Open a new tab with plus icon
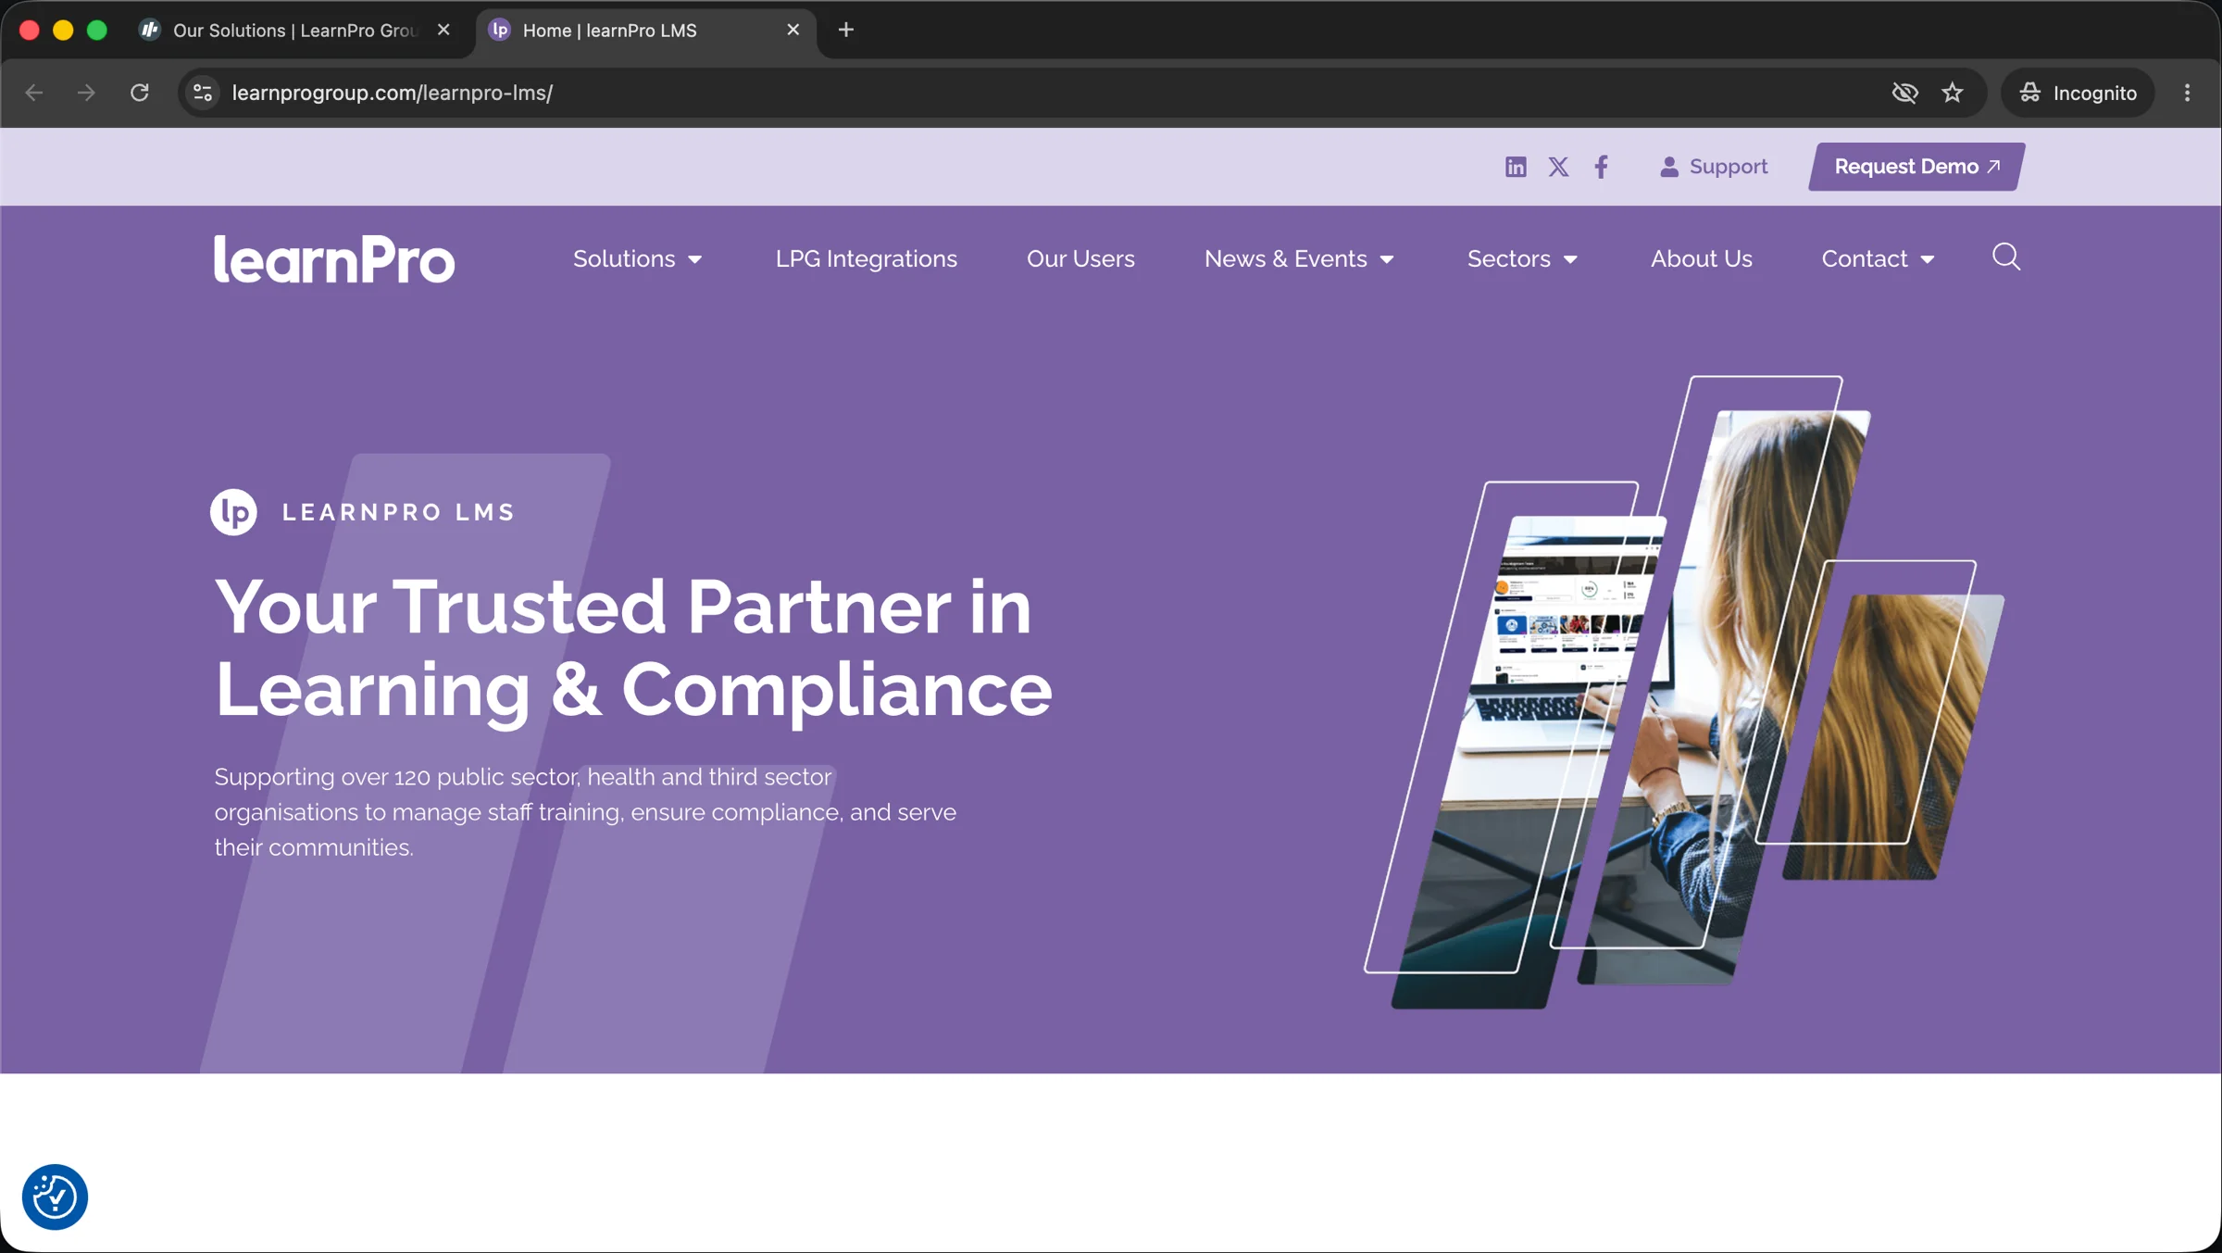This screenshot has width=2222, height=1253. click(x=845, y=30)
